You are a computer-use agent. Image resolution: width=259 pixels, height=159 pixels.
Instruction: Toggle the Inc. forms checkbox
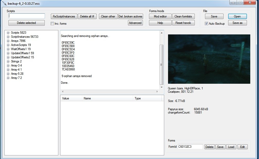(52, 24)
